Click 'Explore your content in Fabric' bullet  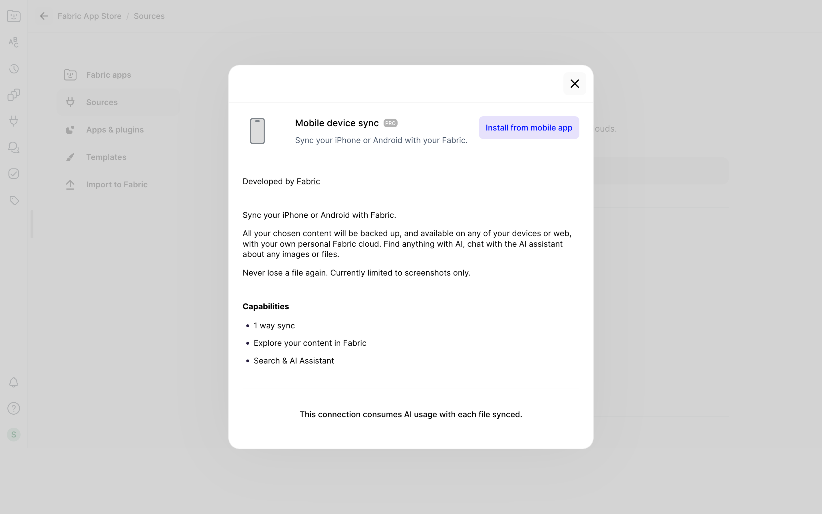[310, 343]
